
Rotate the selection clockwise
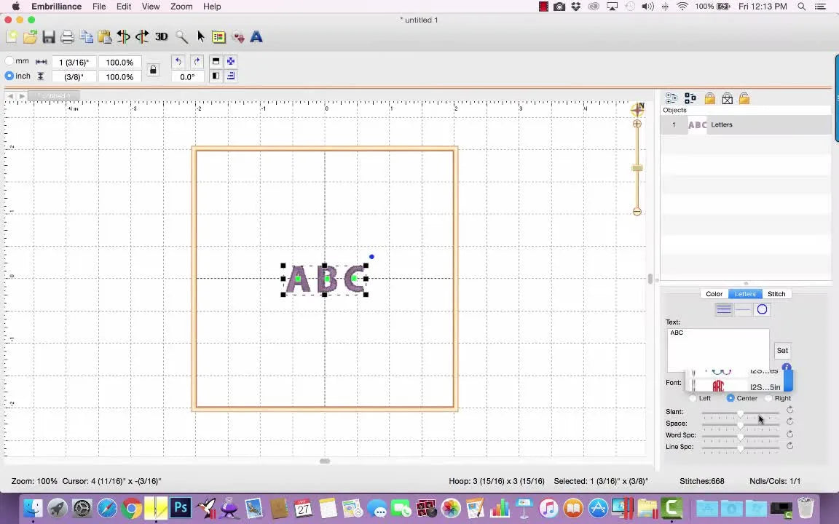(197, 61)
